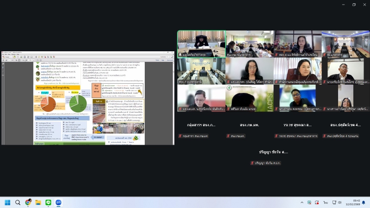Open the Windows Start menu
The width and height of the screenshot is (370, 208).
pyautogui.click(x=7, y=202)
